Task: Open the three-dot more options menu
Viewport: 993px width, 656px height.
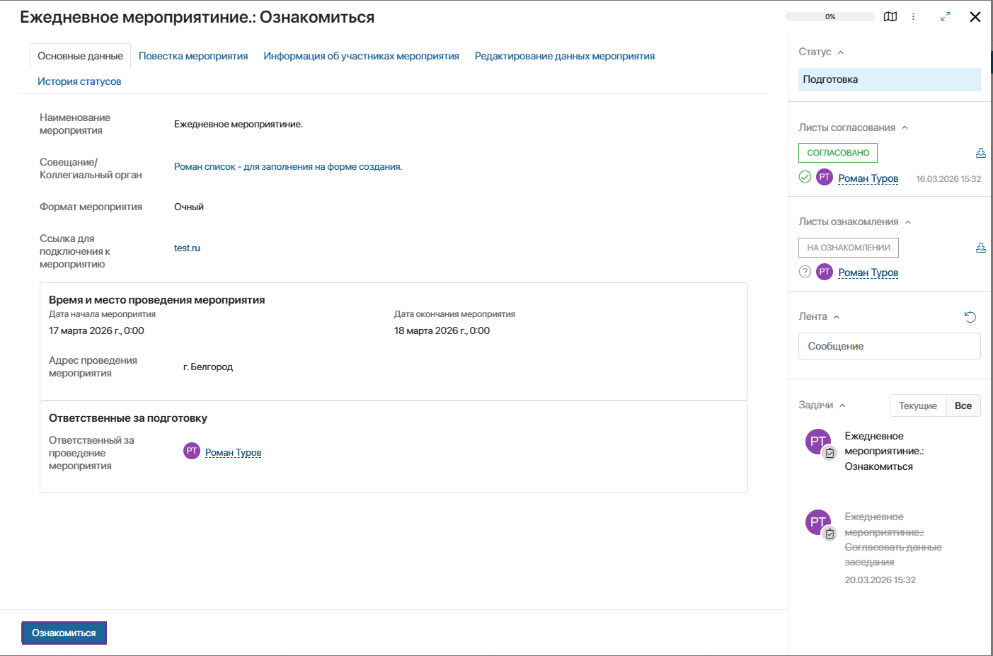Action: 913,17
